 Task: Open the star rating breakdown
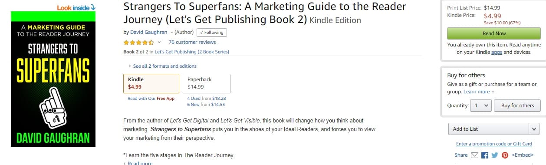click(x=159, y=42)
